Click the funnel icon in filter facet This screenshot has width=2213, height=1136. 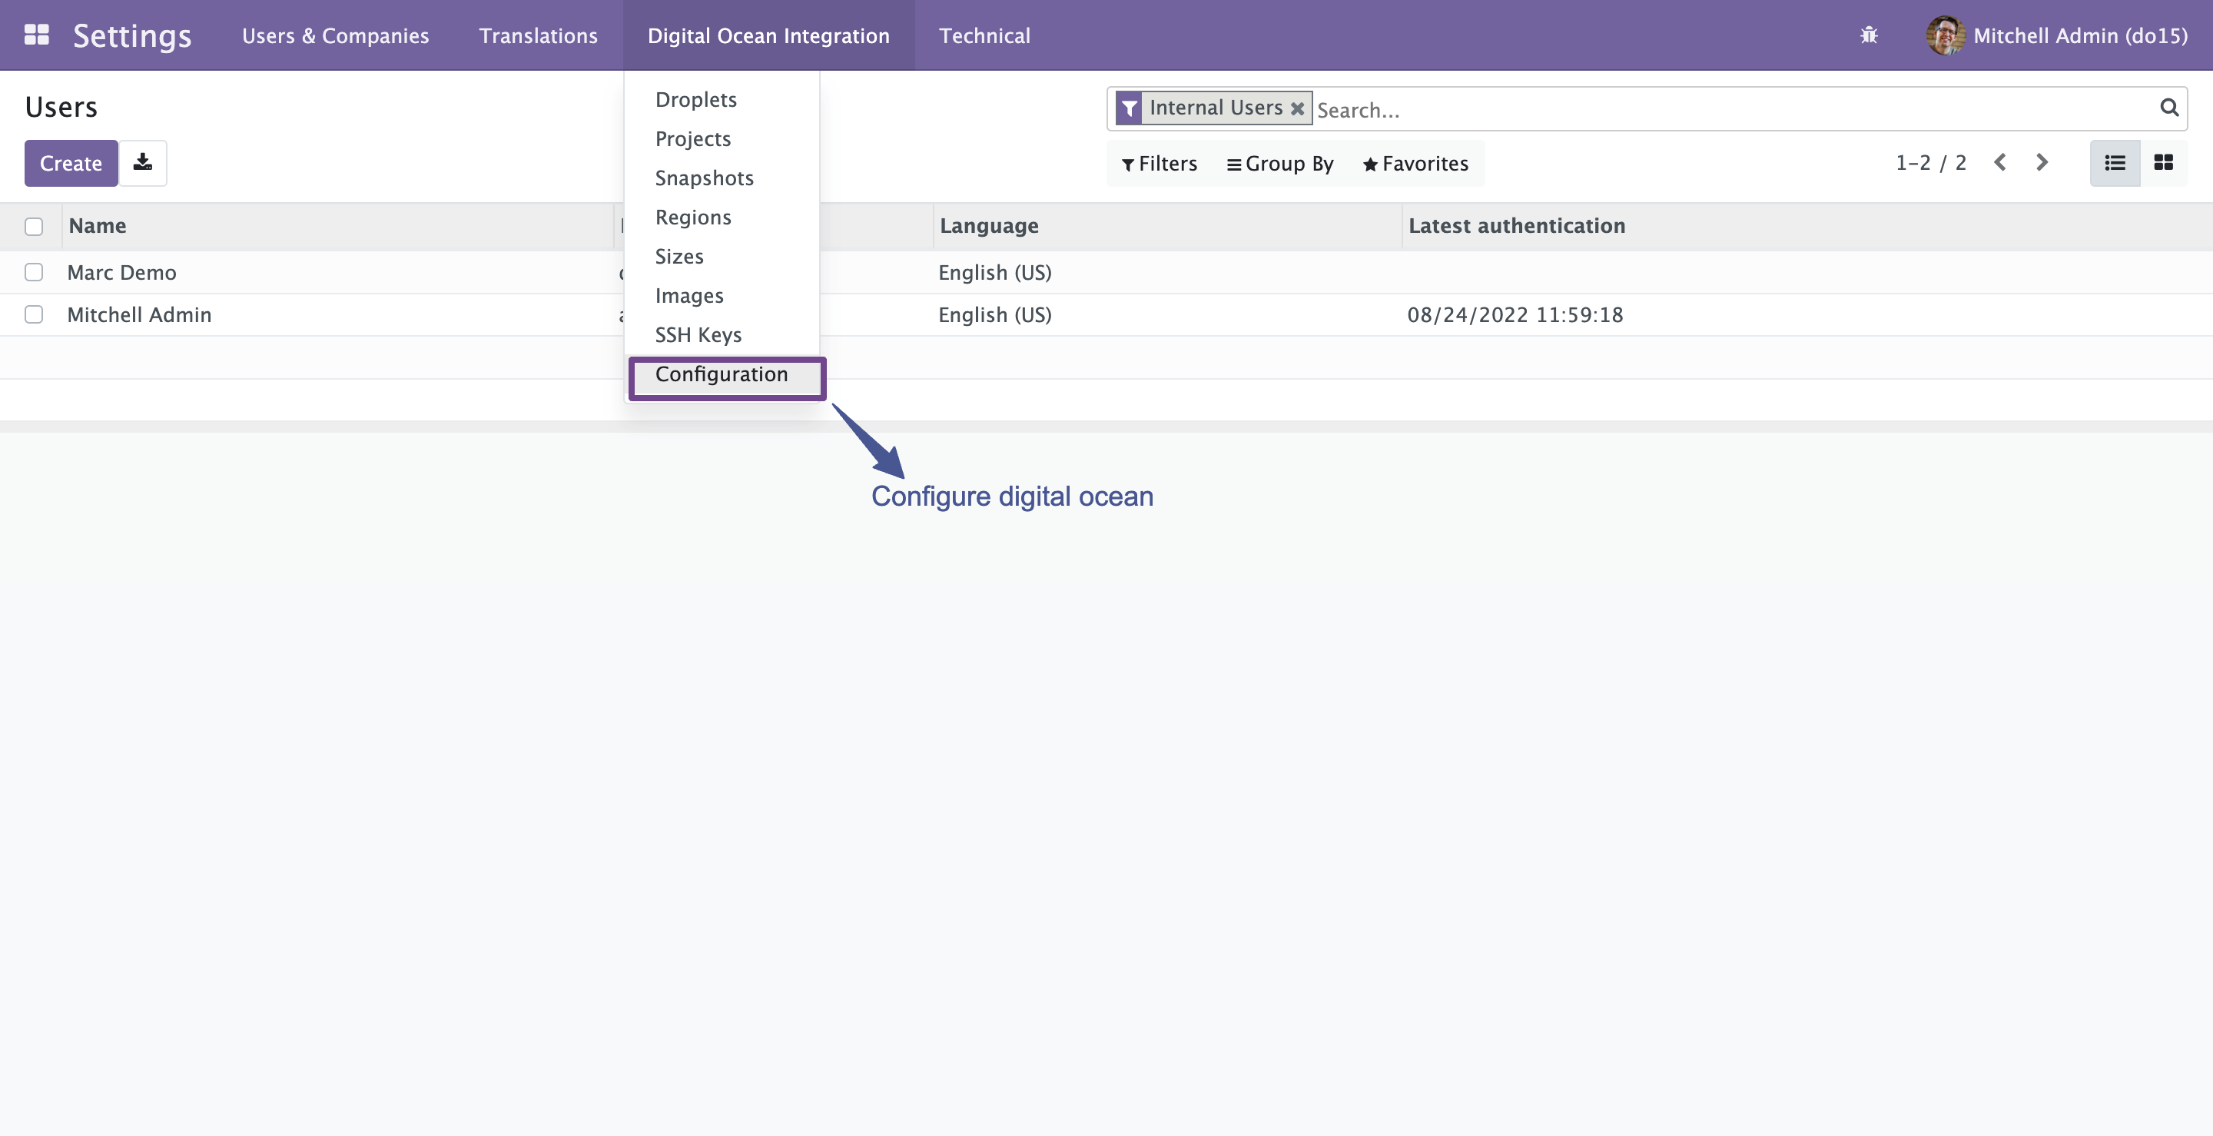[1130, 108]
